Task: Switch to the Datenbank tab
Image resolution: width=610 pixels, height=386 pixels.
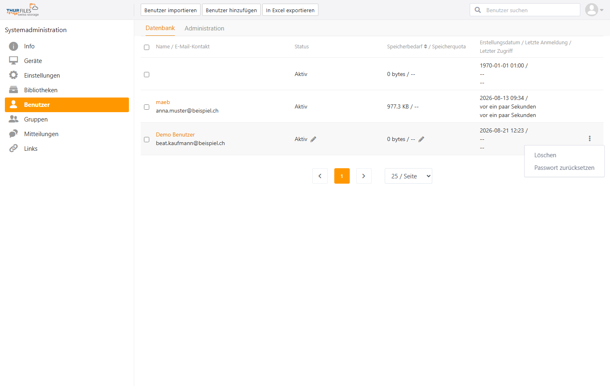Action: 160,28
